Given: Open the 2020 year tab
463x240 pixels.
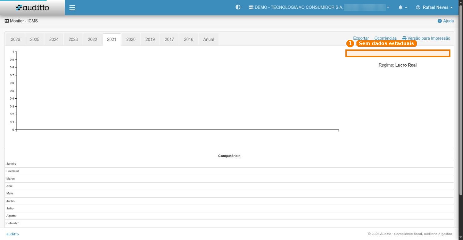Looking at the screenshot, I should [131, 39].
